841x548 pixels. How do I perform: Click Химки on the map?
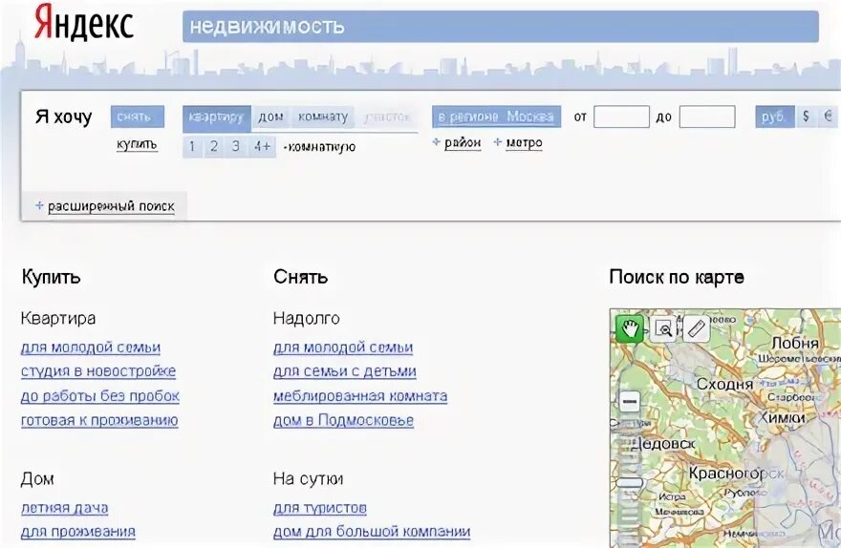(x=783, y=418)
